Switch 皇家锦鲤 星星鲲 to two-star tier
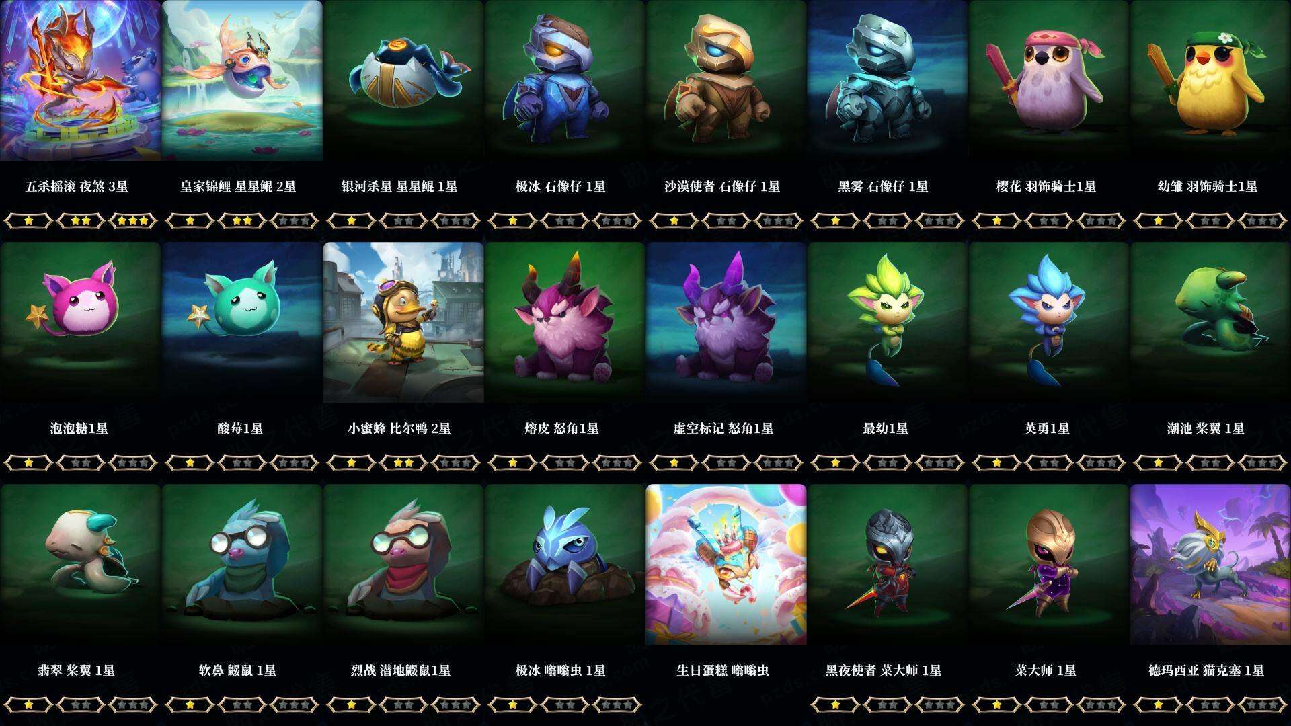 coord(242,220)
